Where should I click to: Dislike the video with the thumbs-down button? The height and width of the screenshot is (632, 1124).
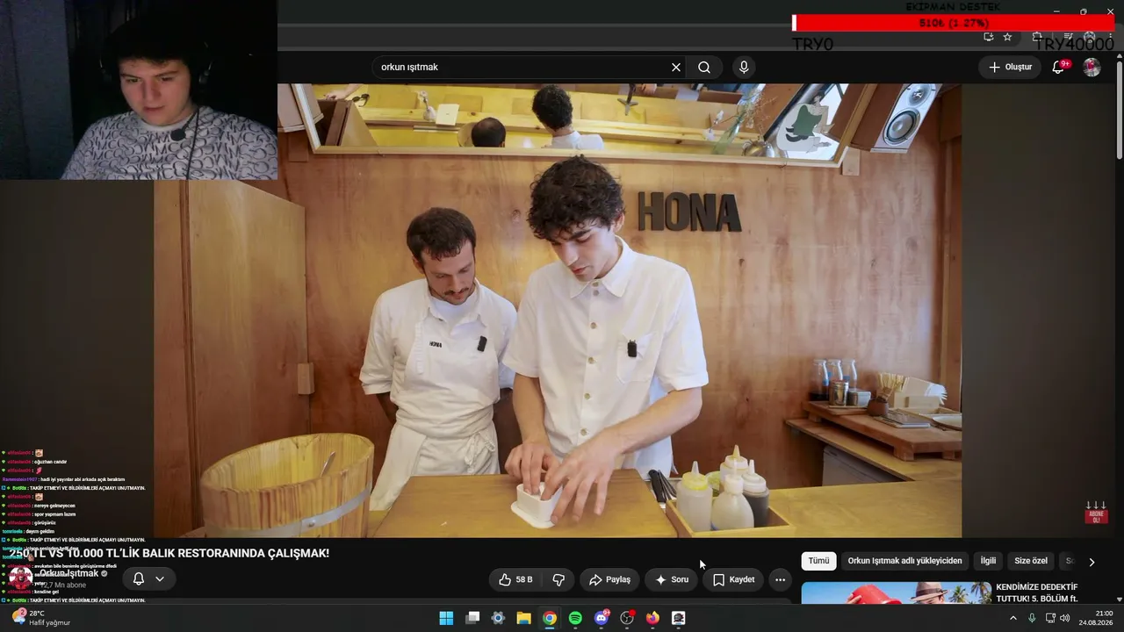click(558, 579)
